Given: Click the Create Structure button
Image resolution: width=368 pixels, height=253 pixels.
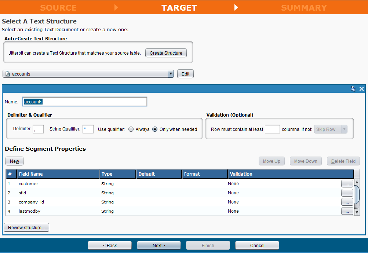Looking at the screenshot, I should pos(166,53).
